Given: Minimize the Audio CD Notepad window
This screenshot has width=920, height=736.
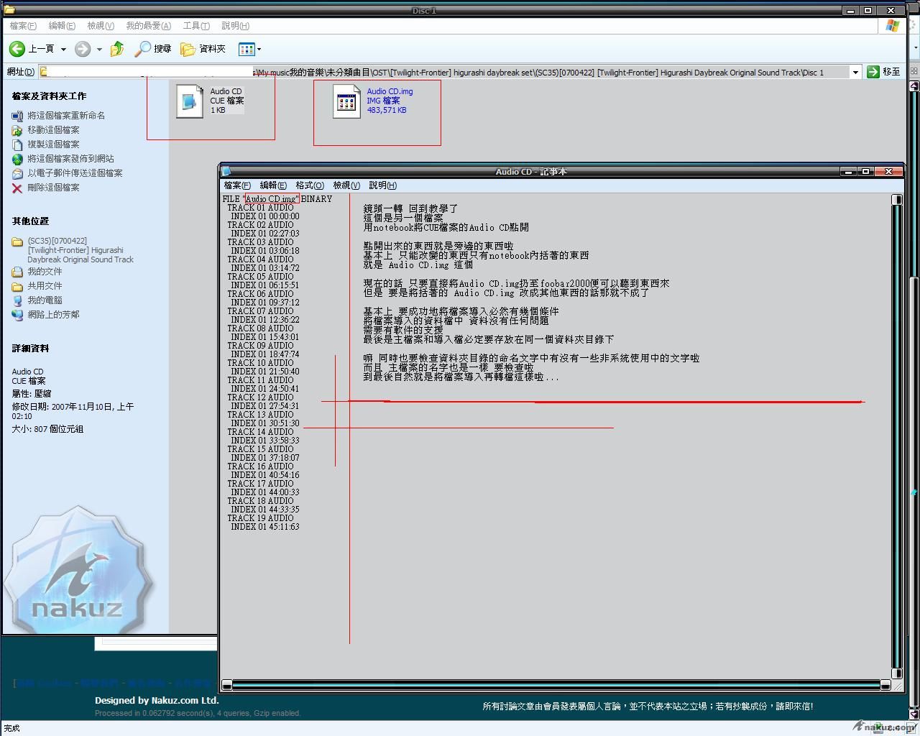Looking at the screenshot, I should 849,172.
